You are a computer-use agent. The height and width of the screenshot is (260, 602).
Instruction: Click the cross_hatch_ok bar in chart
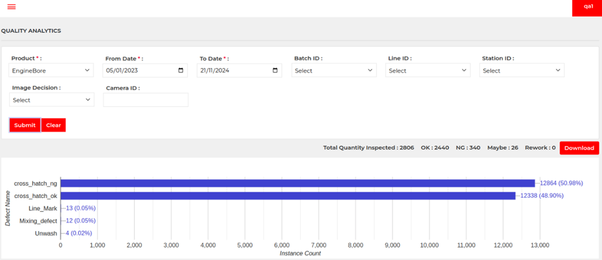pos(288,196)
